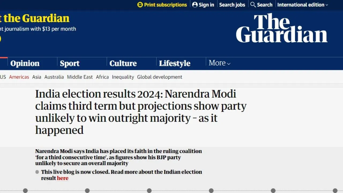Expand the More navigation menu
Image resolution: width=343 pixels, height=193 pixels.
[219, 63]
